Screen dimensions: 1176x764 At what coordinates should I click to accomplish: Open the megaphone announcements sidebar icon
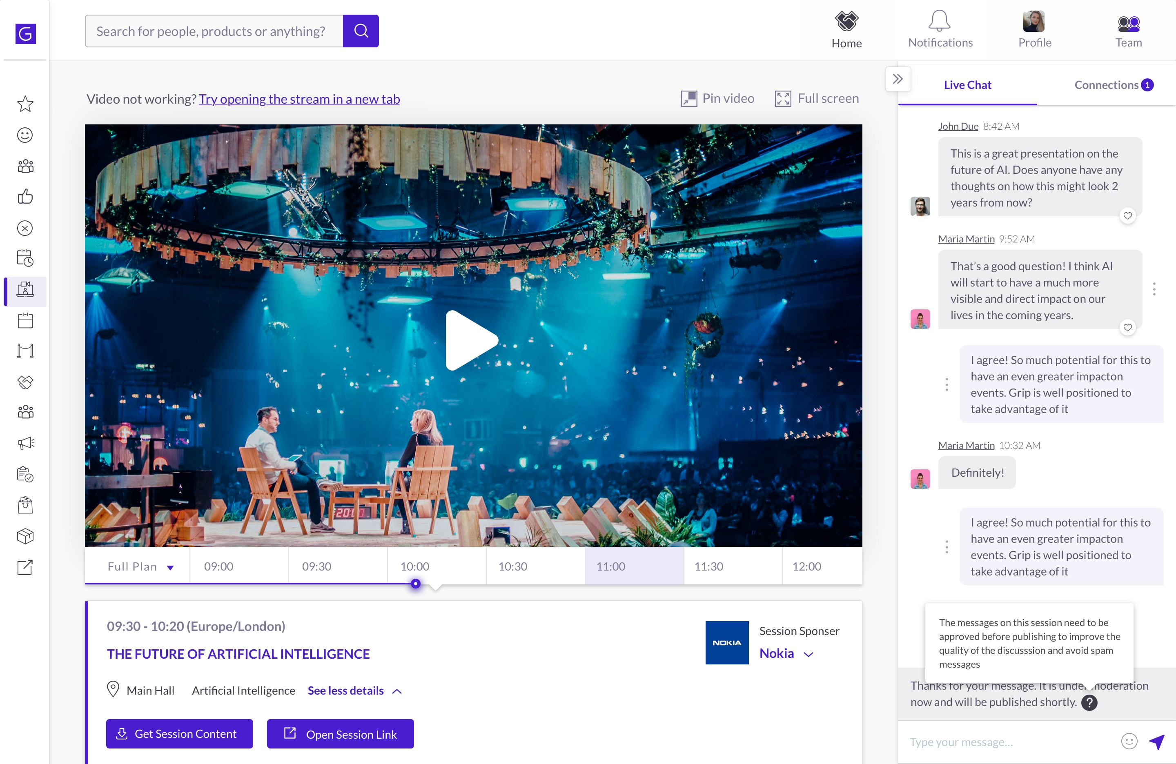pyautogui.click(x=25, y=443)
